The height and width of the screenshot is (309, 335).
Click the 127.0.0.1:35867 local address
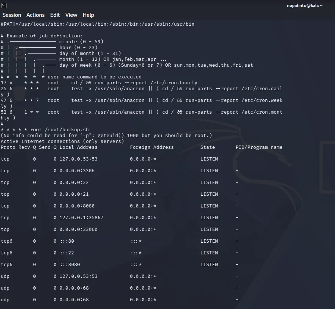click(81, 218)
